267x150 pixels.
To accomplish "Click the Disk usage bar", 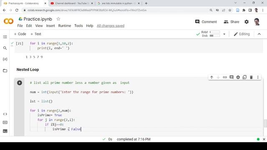I will 215,36.
